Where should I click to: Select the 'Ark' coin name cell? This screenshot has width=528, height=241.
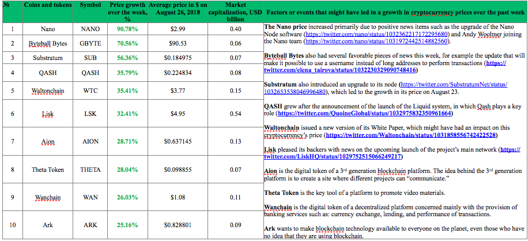click(48, 225)
